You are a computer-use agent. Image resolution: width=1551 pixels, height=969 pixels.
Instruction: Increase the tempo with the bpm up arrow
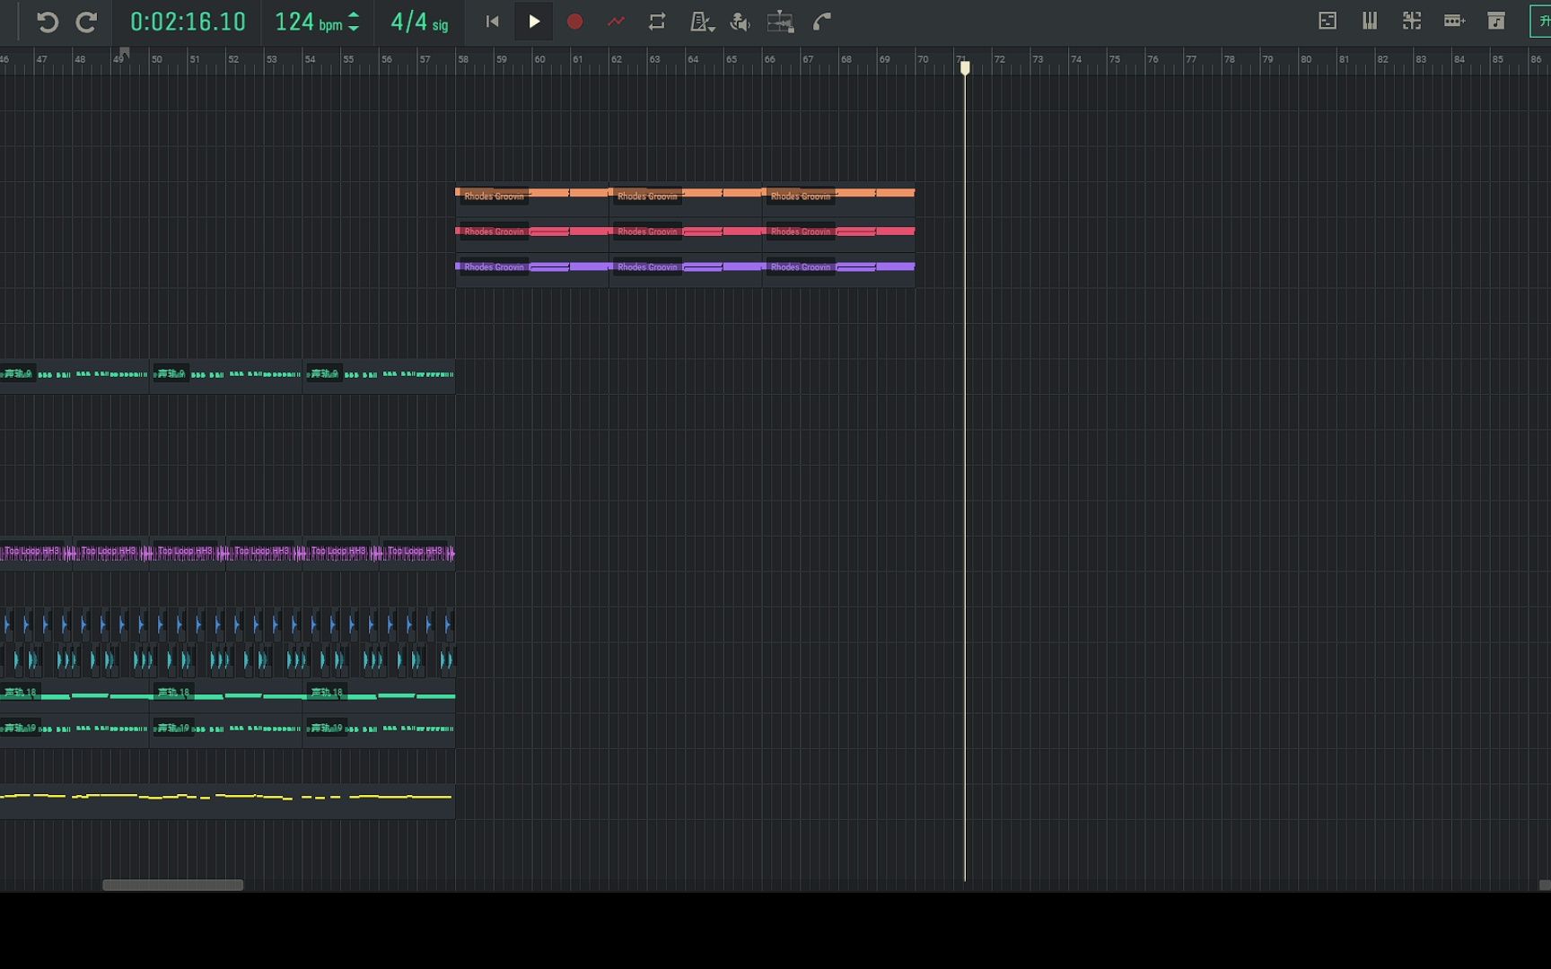point(354,15)
